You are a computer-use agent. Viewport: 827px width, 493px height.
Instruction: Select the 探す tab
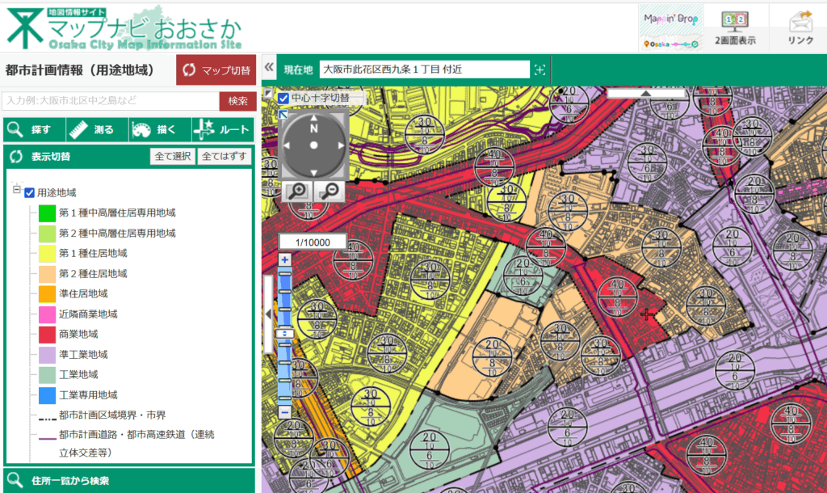point(34,129)
